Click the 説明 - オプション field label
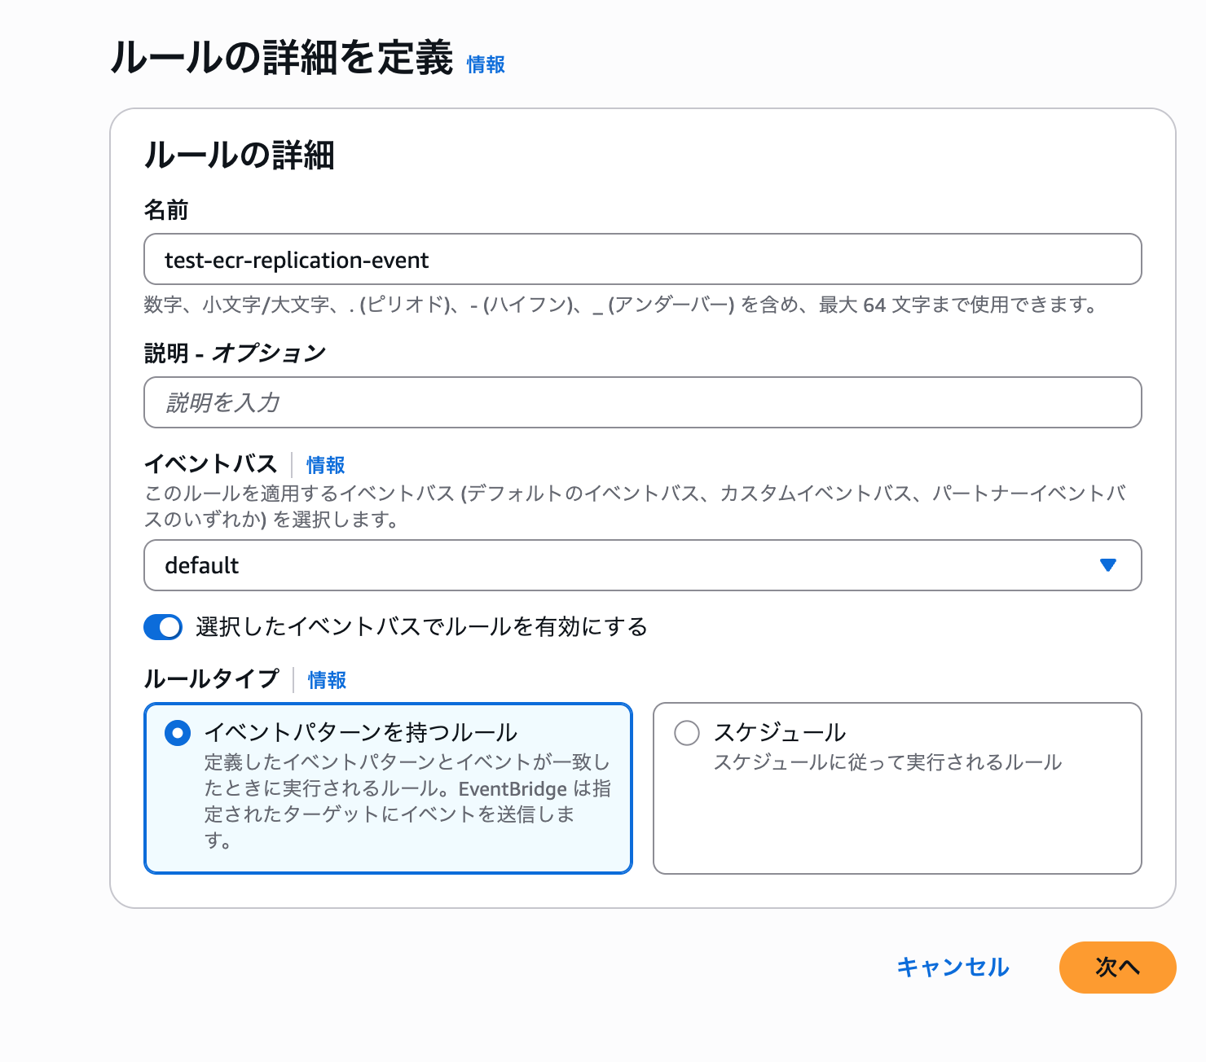This screenshot has width=1206, height=1062. point(235,353)
